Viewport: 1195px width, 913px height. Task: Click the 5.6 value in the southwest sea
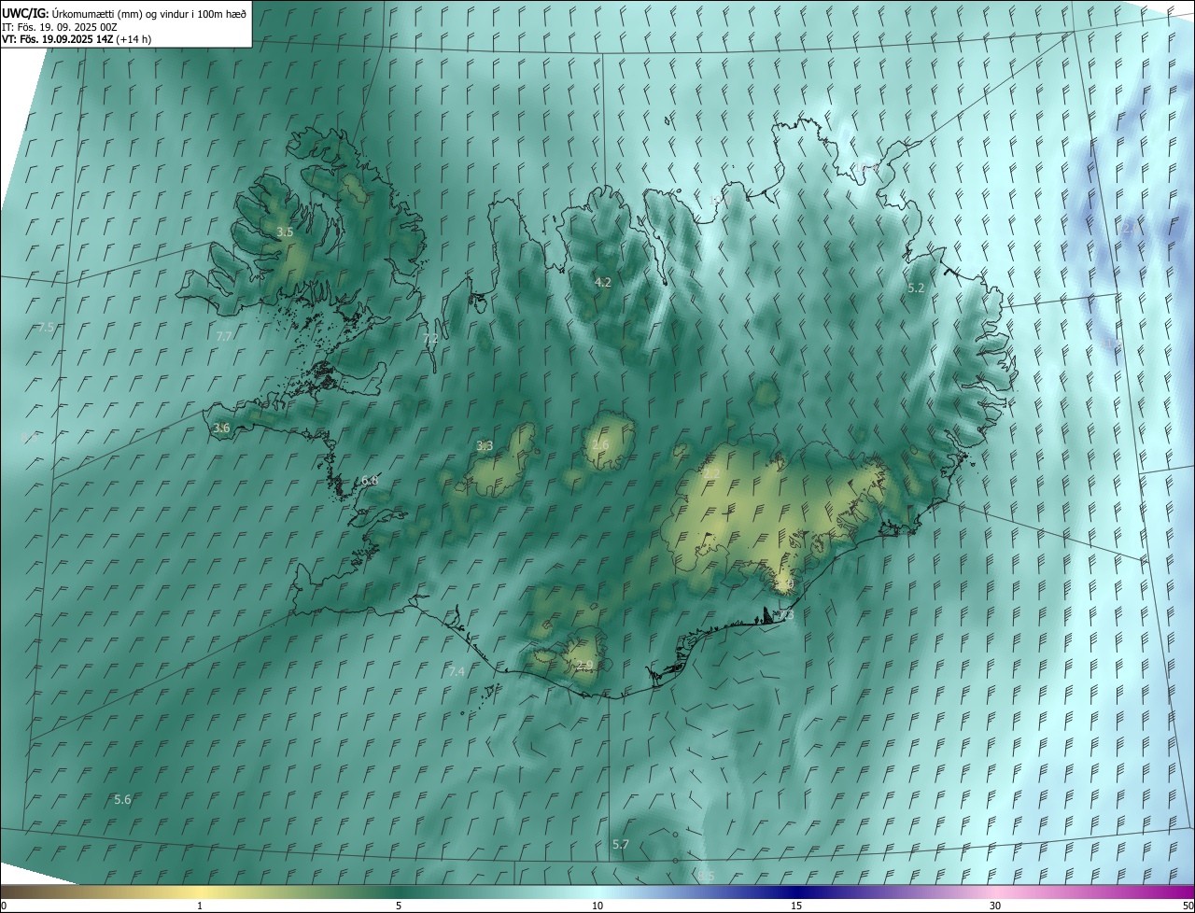(x=122, y=800)
